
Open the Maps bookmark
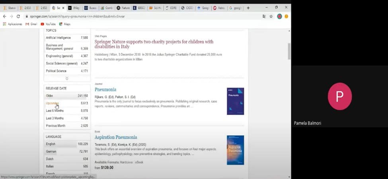click(64, 24)
